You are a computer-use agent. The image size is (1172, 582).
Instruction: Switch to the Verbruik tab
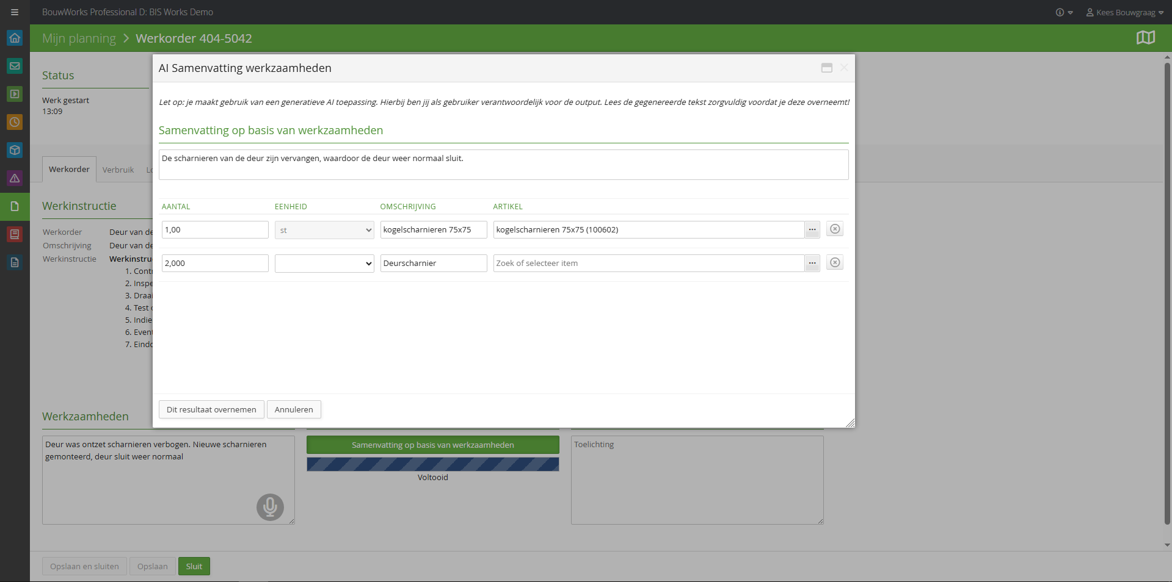coord(118,170)
